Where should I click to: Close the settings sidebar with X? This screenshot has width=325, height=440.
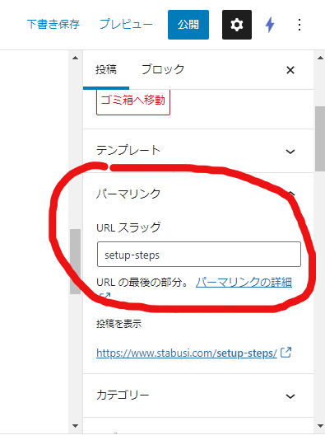point(290,70)
